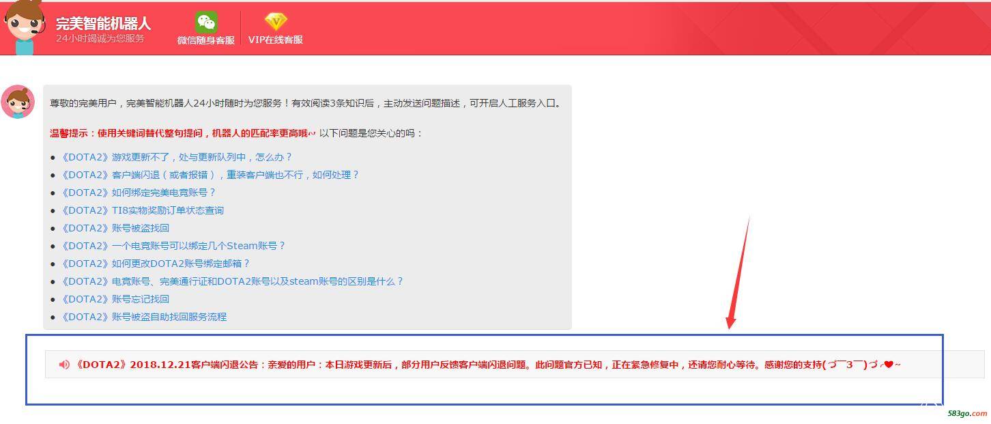991x424 pixels.
Task: Click the robot avatar beside the chat message
Action: 18,102
